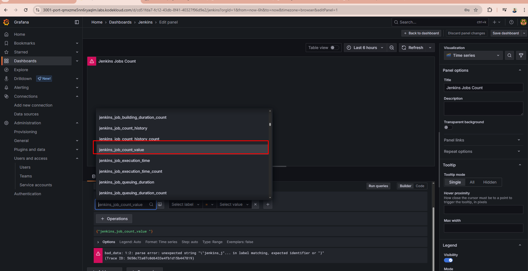Image resolution: width=528 pixels, height=271 pixels.
Task: Collapse the Connections section chevron
Action: pos(77,96)
